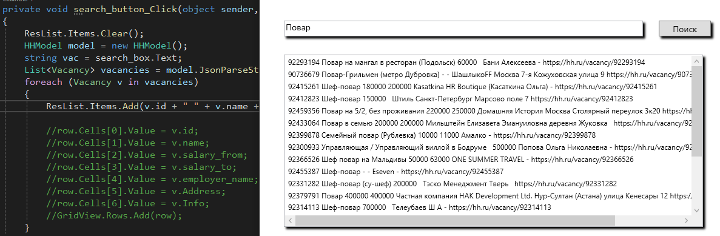The image size is (720, 236).
Task: Click the ResList.Items.Add code line
Action: [x=152, y=106]
